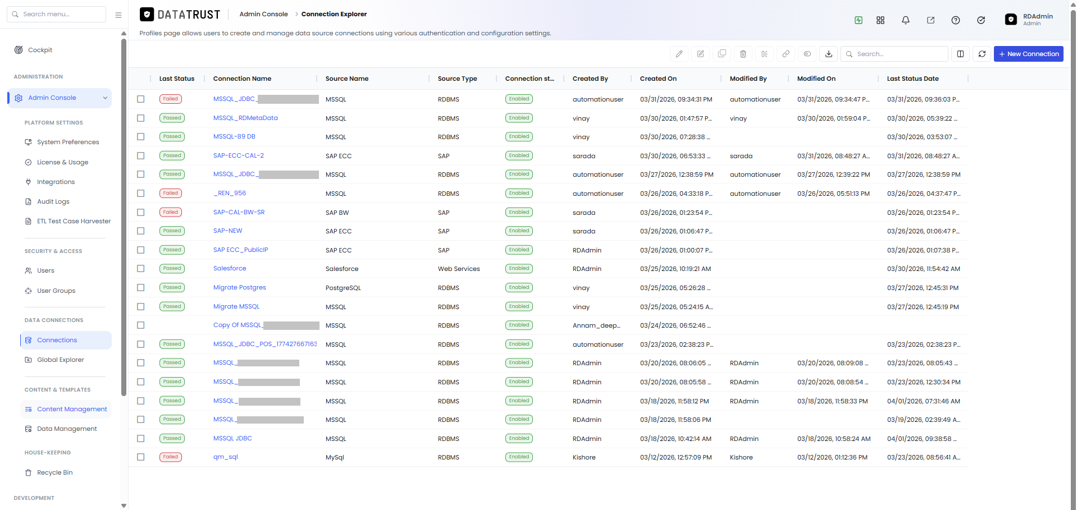Image resolution: width=1077 pixels, height=510 pixels.
Task: Select the MSSQL JDBC row checkbox
Action: (x=140, y=438)
